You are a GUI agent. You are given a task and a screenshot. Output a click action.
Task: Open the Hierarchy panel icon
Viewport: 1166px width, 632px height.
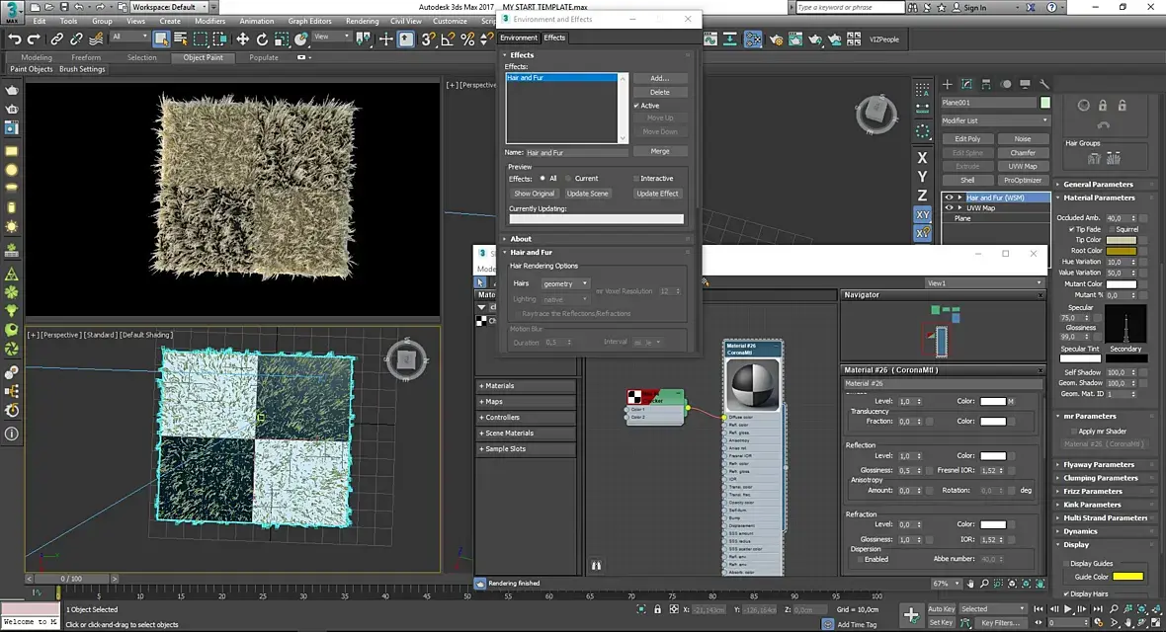coord(985,85)
